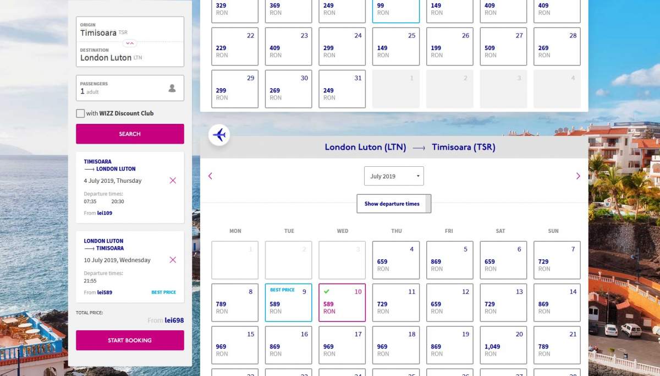Enable WIZZ Discount Club checkbox
The width and height of the screenshot is (660, 376).
(81, 113)
